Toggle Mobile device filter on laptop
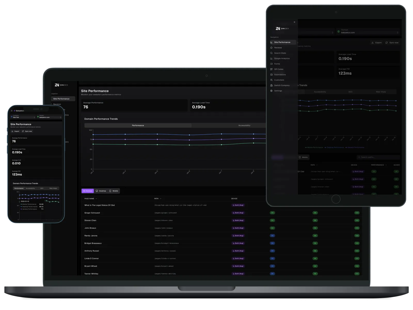Screen dimensions: 413x310 [x=114, y=191]
